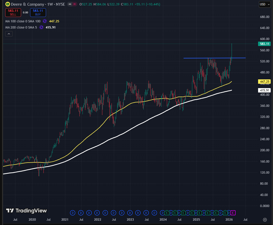Screen dimensions: 273x225
Task: Click dividend D marker above the 2023 label
Action: click(x=130, y=213)
